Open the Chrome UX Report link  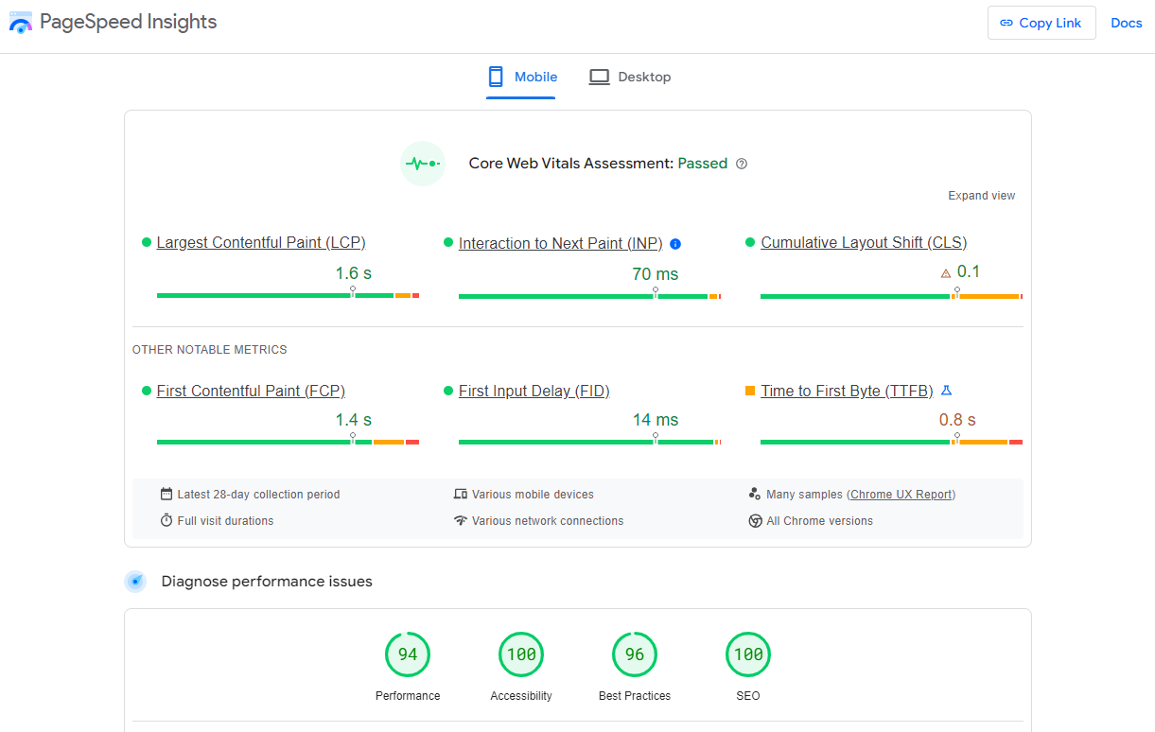(x=901, y=495)
